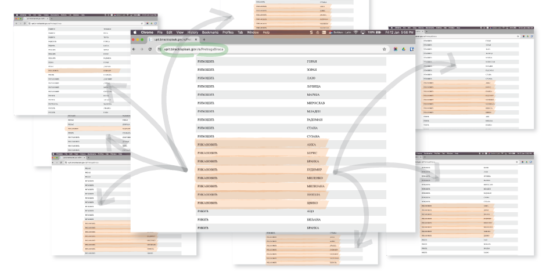The width and height of the screenshot is (546, 272).
Task: Open the History menu
Action: coord(193,32)
